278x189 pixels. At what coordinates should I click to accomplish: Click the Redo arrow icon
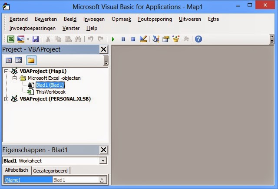(x=100, y=39)
